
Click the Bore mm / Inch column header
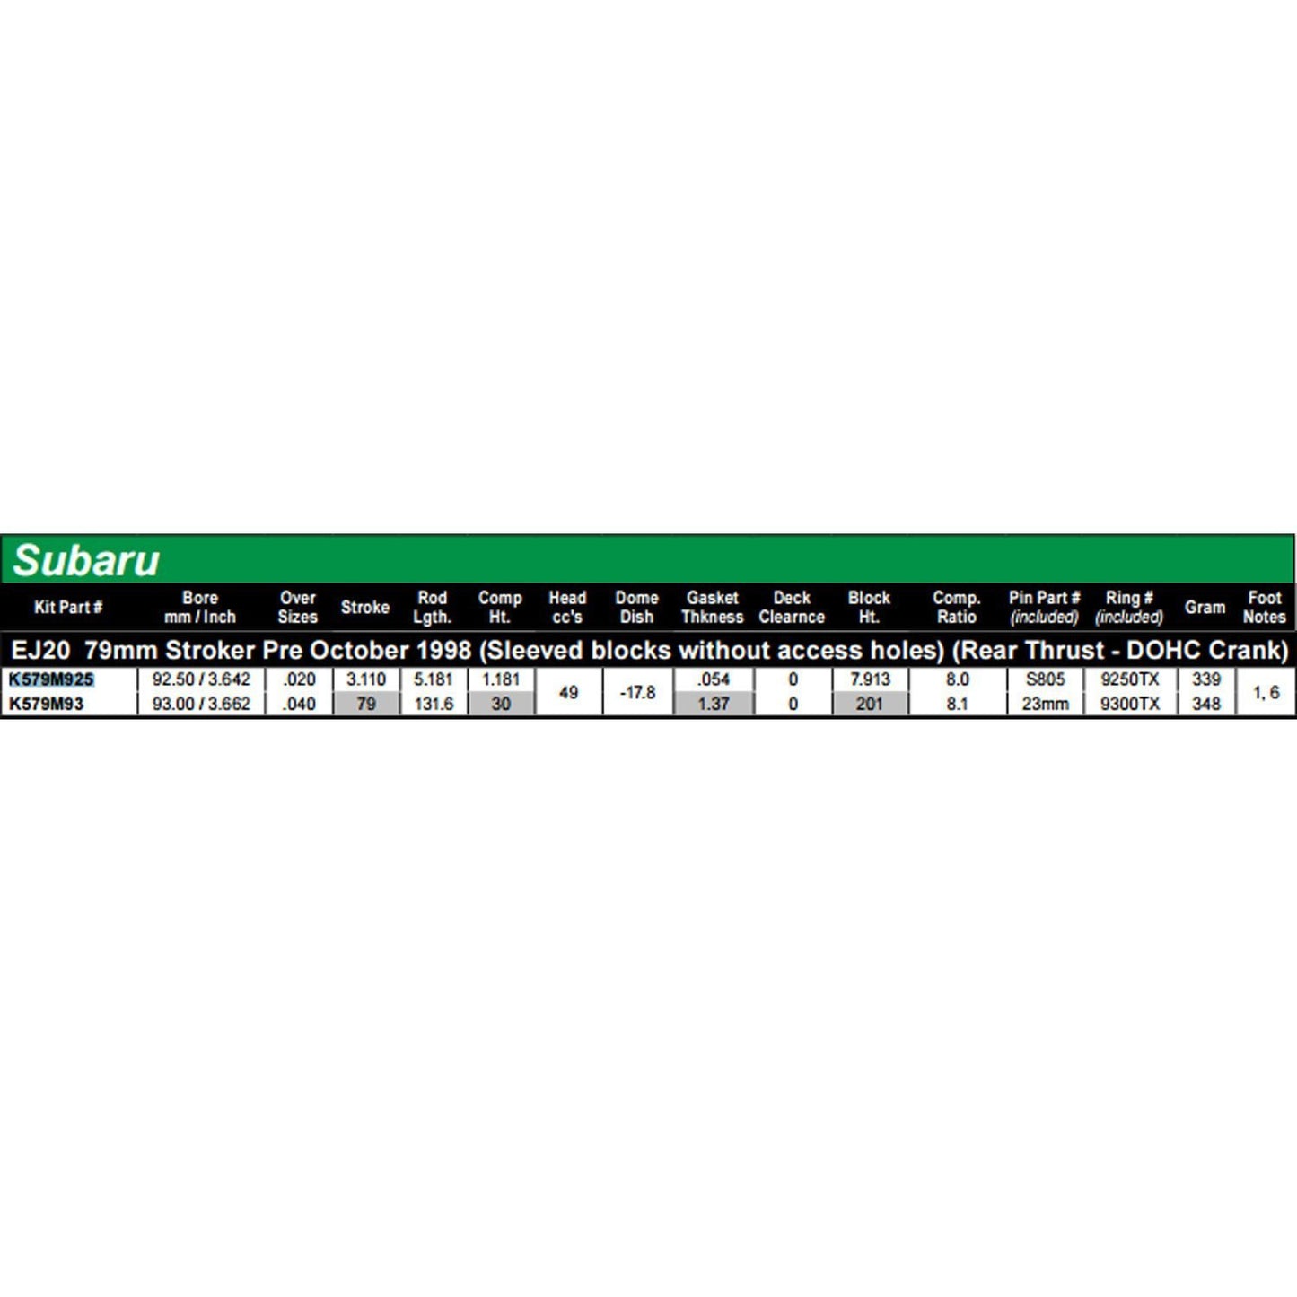[x=200, y=608]
